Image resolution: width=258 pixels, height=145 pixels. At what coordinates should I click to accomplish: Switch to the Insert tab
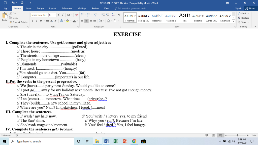29,9
